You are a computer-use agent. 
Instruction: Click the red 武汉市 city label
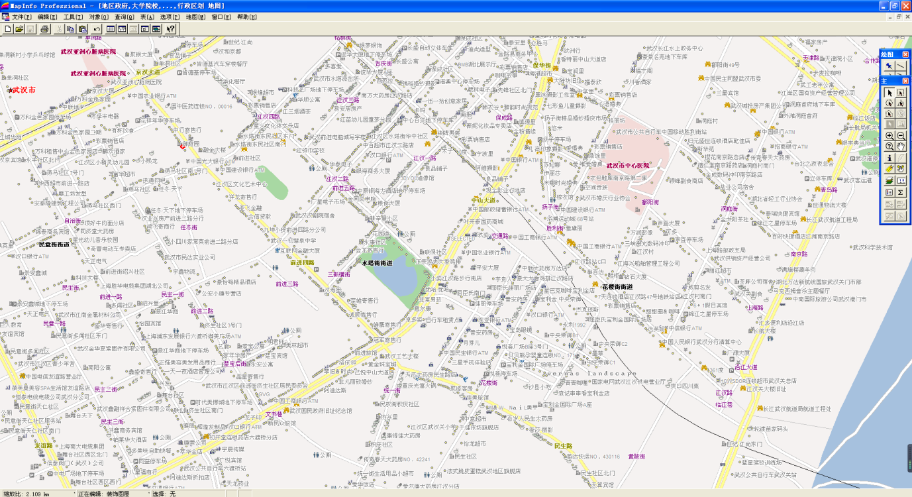click(x=23, y=90)
